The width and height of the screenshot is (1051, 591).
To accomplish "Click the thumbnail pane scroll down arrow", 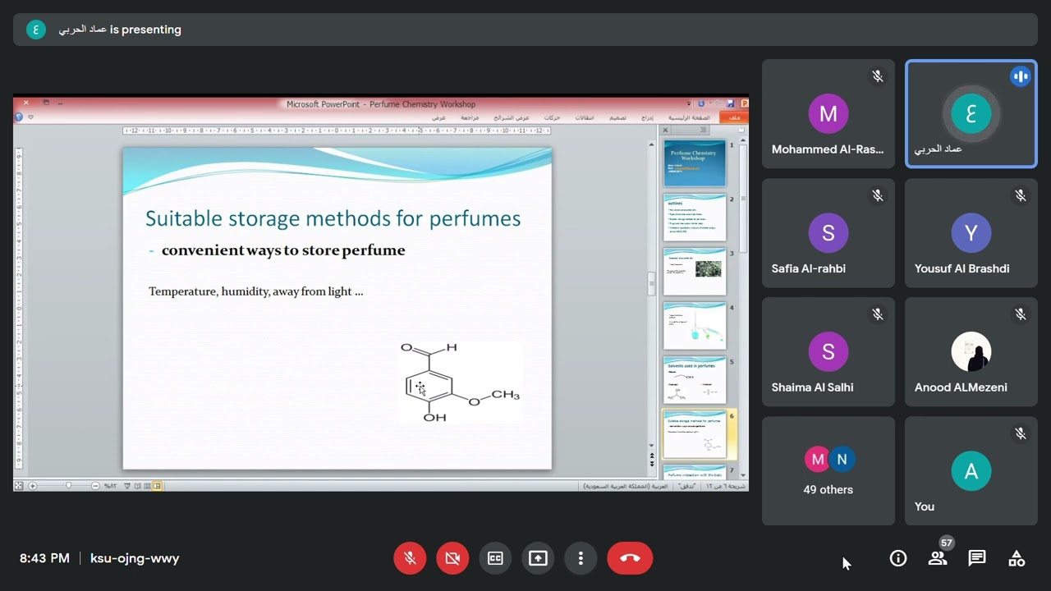I will (x=743, y=474).
